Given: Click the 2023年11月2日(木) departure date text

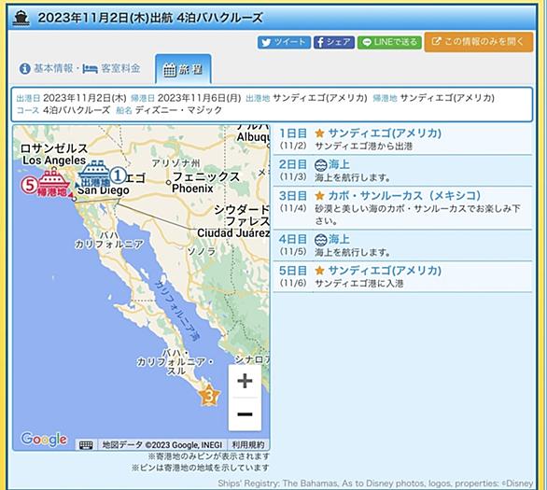Looking at the screenshot, I should point(85,98).
